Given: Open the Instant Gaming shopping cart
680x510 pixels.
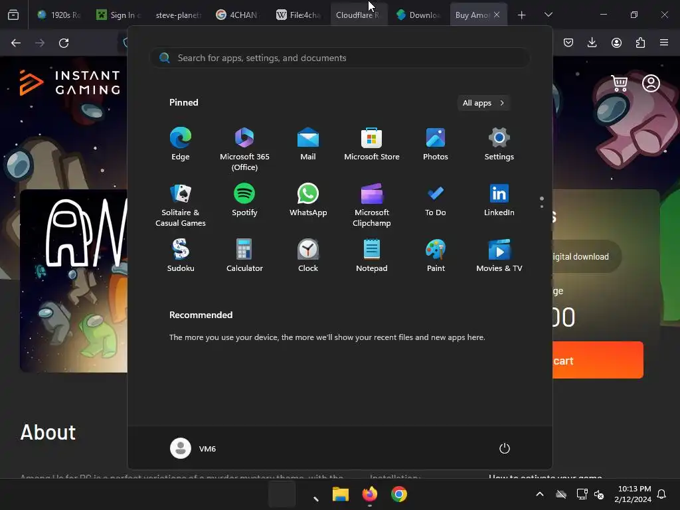Looking at the screenshot, I should (x=620, y=83).
